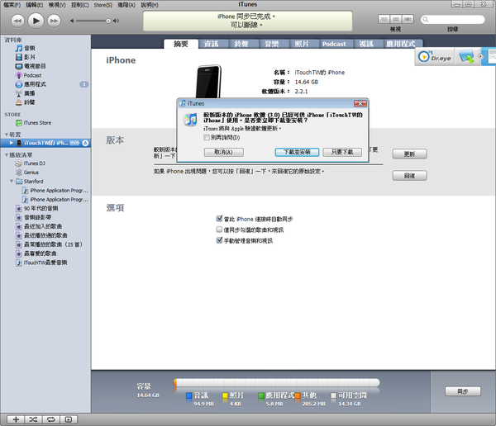Click the 更新 button
The width and height of the screenshot is (496, 426).
tap(410, 154)
